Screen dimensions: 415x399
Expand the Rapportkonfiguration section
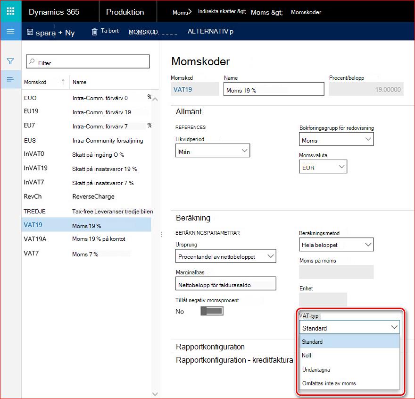pyautogui.click(x=210, y=347)
